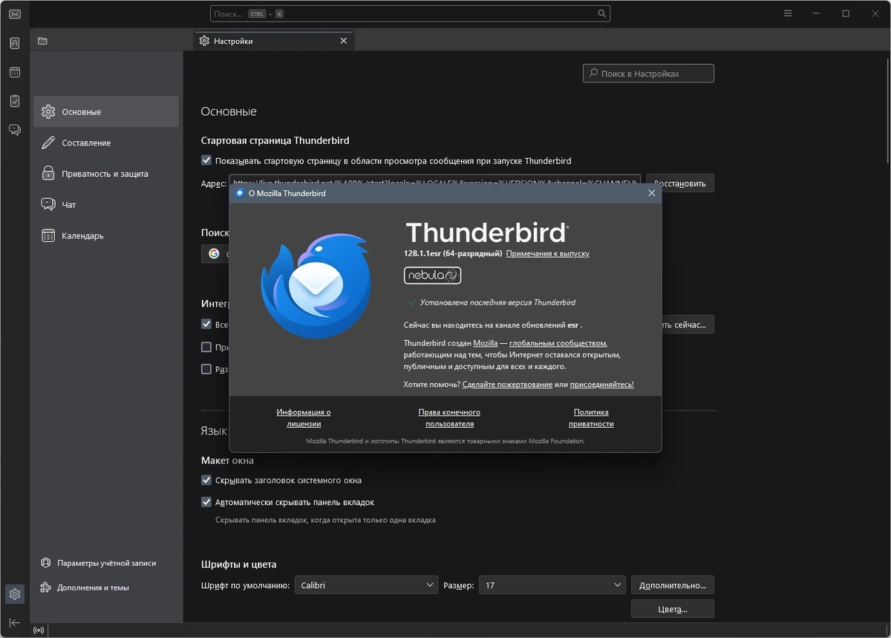
Task: Open the Address Book icon
Action: pyautogui.click(x=14, y=43)
